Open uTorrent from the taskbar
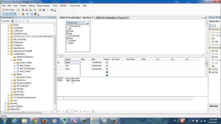Screen dimensions: 221x124 pos(65,121)
